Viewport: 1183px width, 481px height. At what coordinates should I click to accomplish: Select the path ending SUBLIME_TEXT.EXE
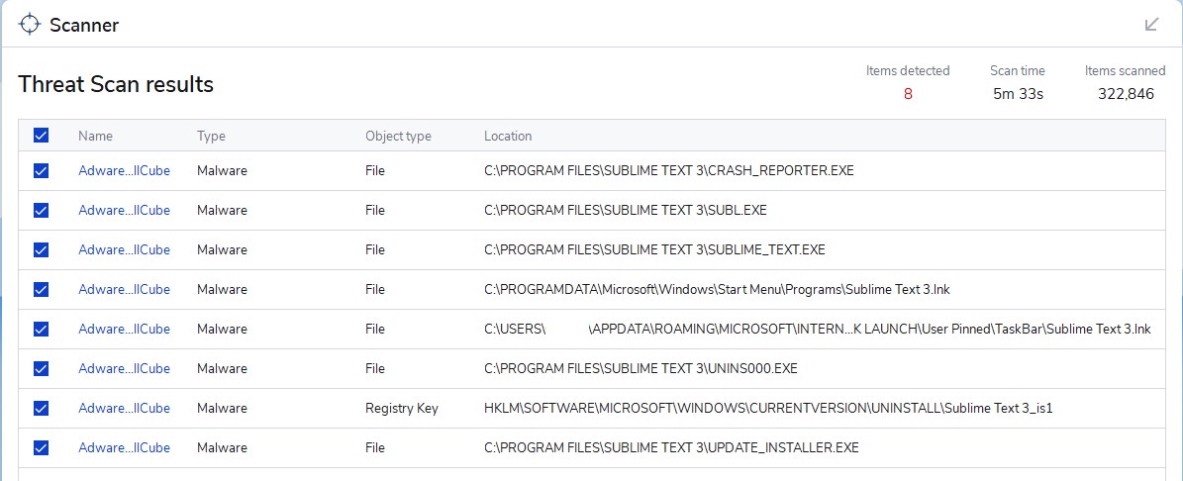pos(655,250)
